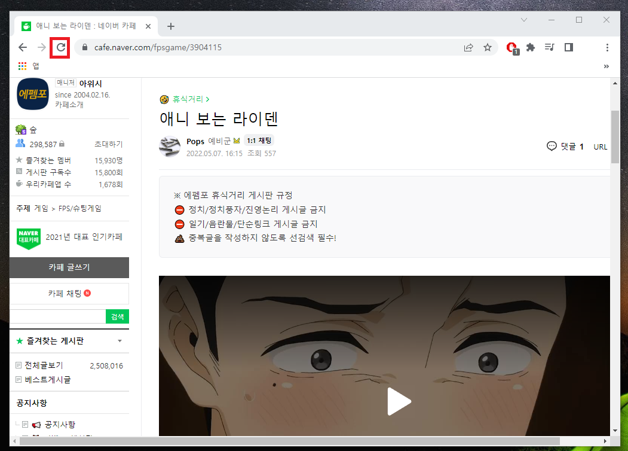The image size is (628, 451).
Task: Click the lock icon in address bar
Action: [84, 47]
